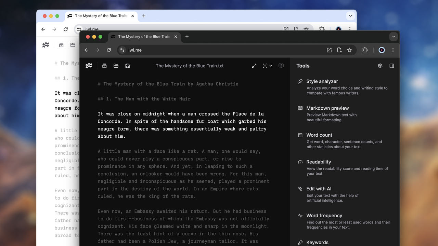Open the Edit with AI tool

[x=344, y=194]
